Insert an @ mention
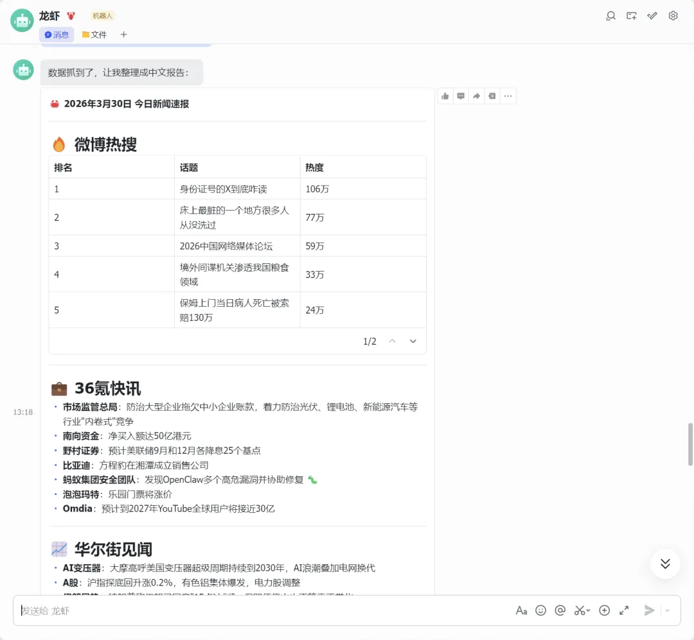 [560, 610]
